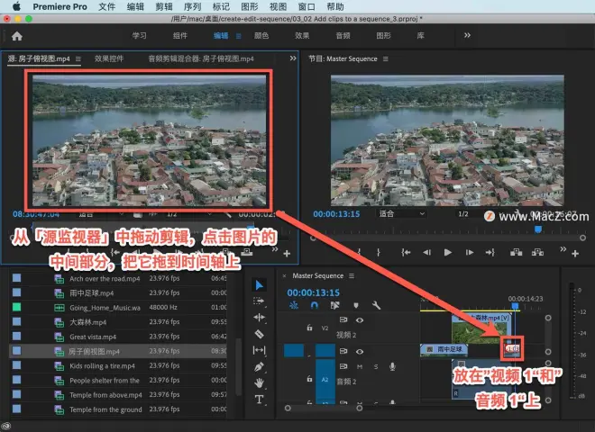Open timeline display settings wrench
595x432 pixels.
pyautogui.click(x=376, y=305)
